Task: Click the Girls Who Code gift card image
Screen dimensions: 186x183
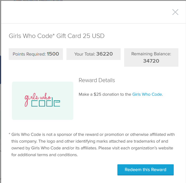Action: tap(42, 101)
